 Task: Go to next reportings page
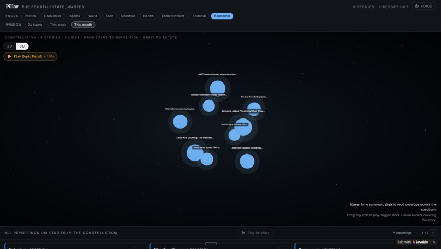coord(433,233)
